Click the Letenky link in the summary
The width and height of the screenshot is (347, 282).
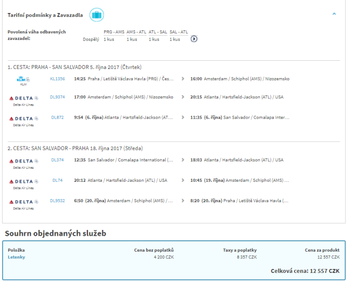(16, 257)
